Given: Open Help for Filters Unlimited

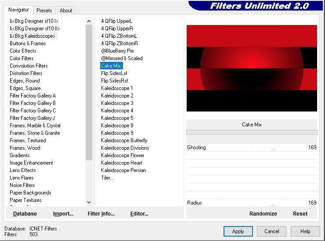Looking at the screenshot, I should (x=305, y=231).
